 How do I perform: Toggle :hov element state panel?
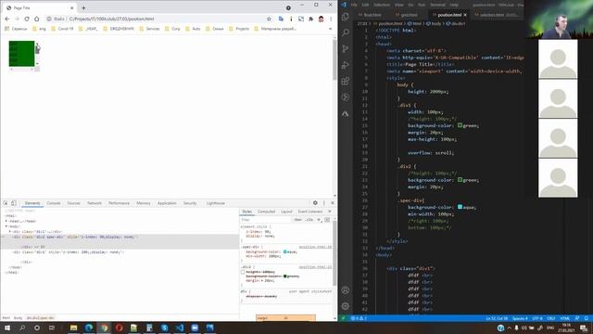coord(298,220)
